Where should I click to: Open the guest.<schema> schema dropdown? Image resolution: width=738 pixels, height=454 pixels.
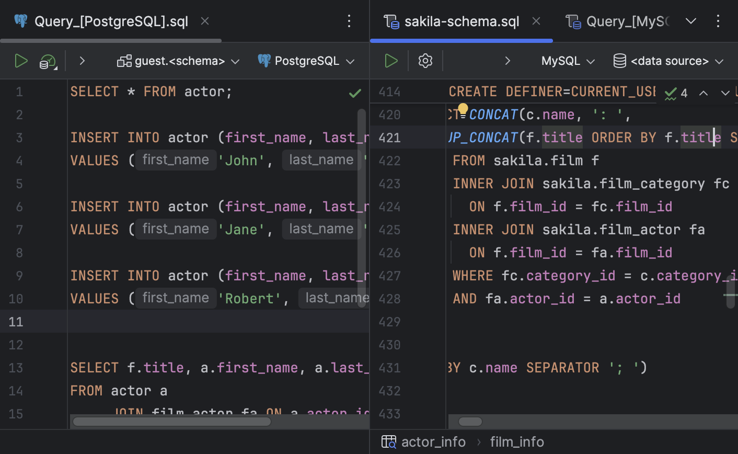(x=178, y=61)
